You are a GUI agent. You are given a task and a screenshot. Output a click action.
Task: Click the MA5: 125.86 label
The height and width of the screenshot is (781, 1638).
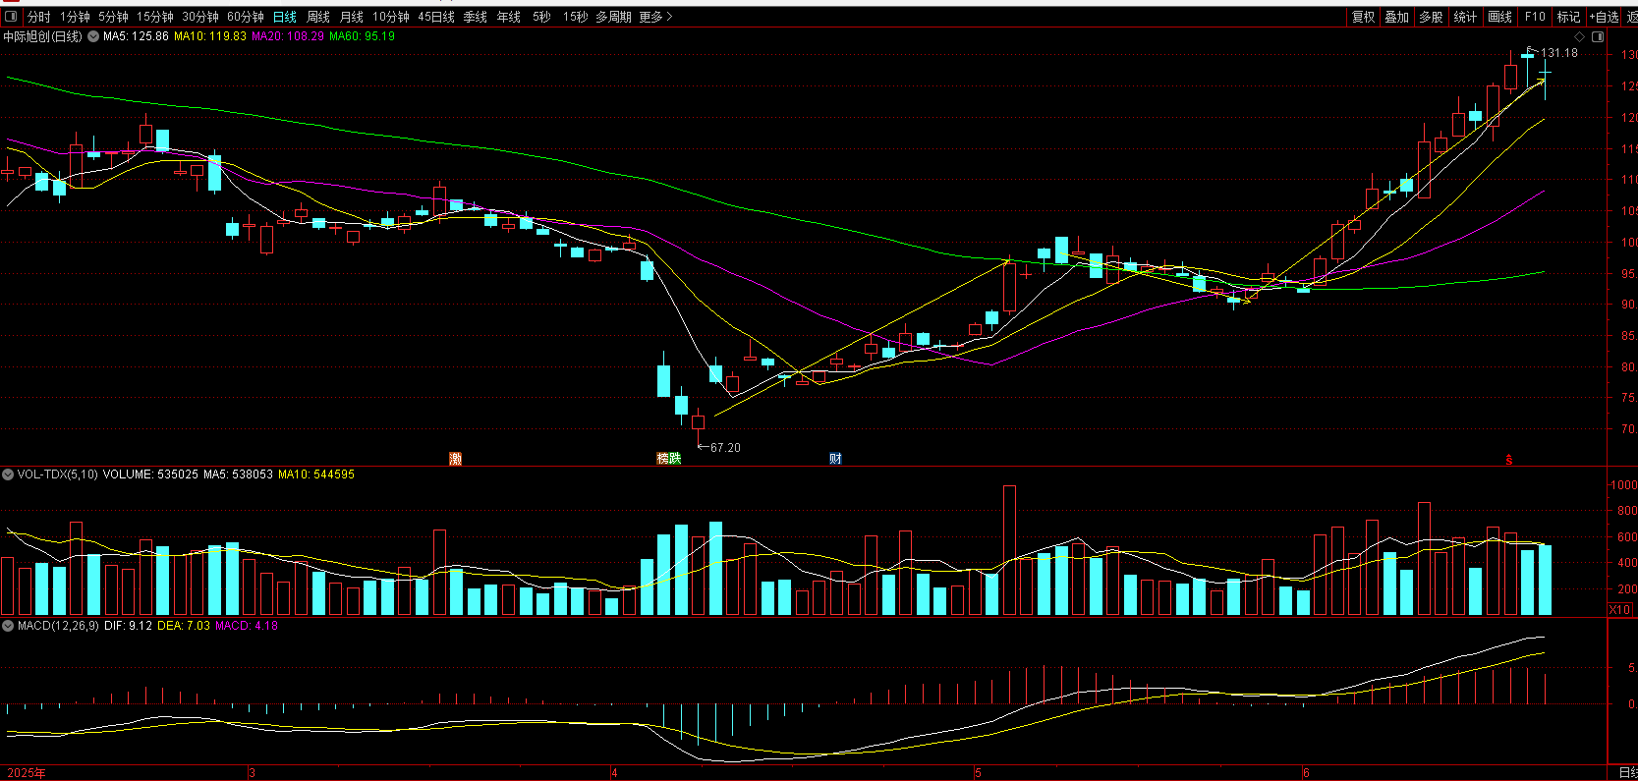tap(136, 36)
